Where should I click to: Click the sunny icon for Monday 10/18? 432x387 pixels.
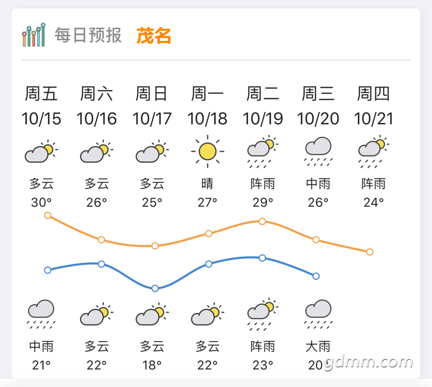(x=208, y=151)
